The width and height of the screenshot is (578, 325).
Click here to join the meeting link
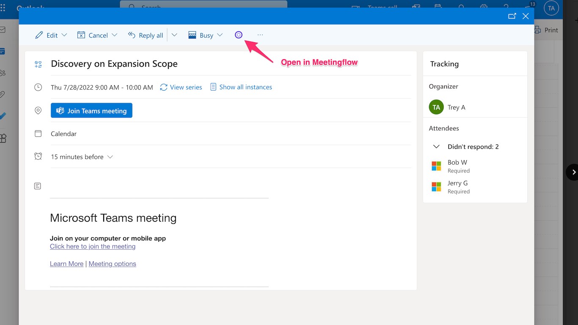tap(93, 246)
